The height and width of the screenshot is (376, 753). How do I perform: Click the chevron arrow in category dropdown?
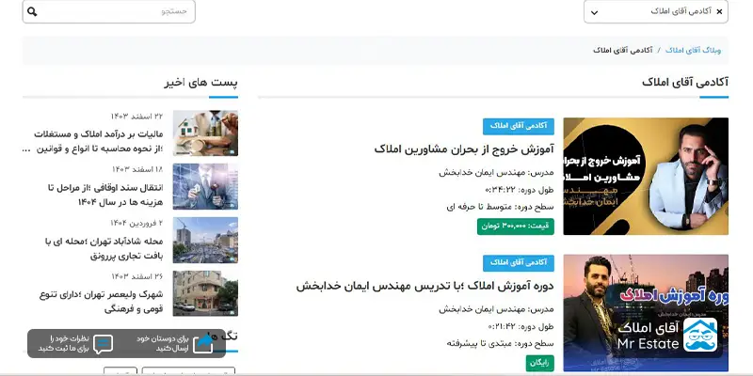(x=592, y=12)
